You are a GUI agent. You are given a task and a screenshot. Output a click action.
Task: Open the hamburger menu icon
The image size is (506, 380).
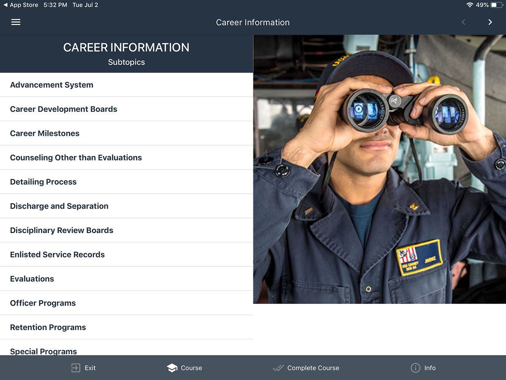16,22
